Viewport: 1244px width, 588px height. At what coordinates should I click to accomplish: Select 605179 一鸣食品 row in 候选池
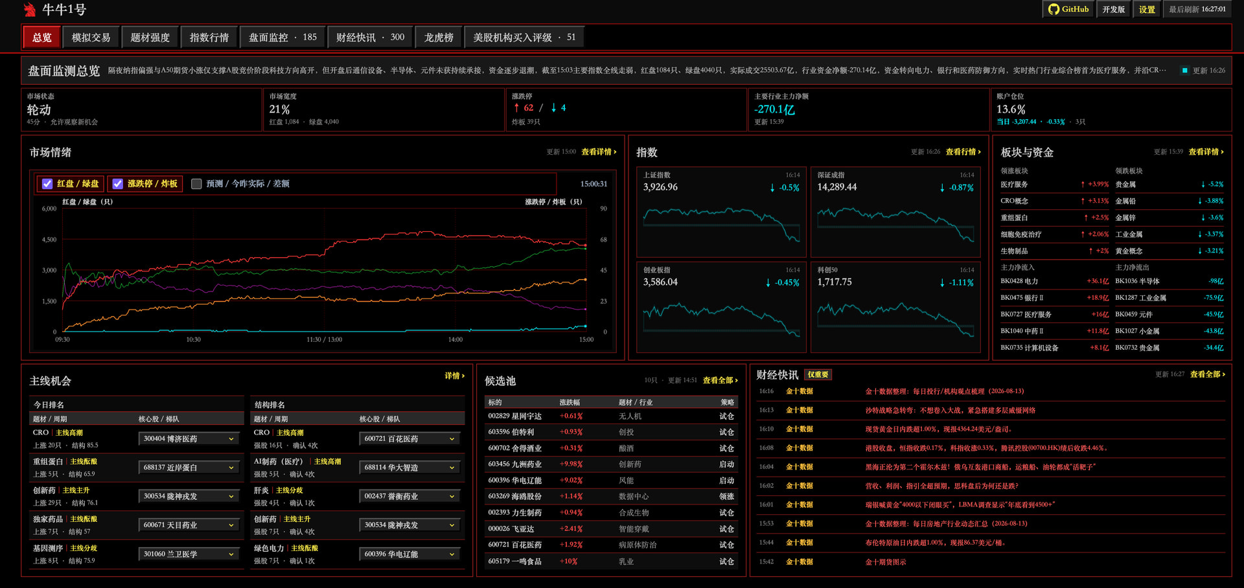tap(611, 561)
